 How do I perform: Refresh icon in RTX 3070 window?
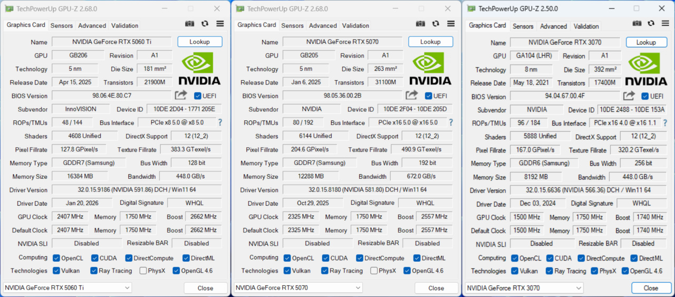pyautogui.click(x=652, y=24)
